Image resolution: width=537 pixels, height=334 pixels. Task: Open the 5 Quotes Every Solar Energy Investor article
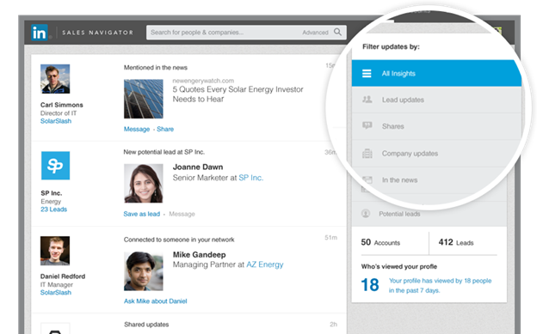point(238,94)
